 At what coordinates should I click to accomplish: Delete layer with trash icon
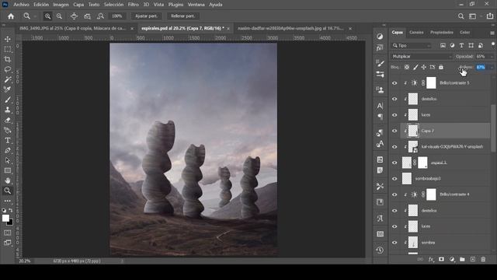click(x=483, y=259)
